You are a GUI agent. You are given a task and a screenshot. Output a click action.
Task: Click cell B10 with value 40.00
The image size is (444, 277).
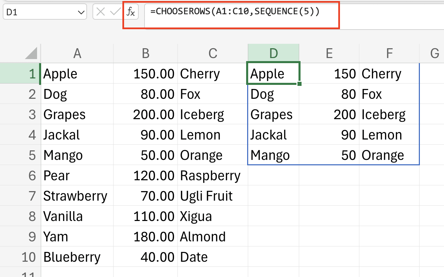146,257
